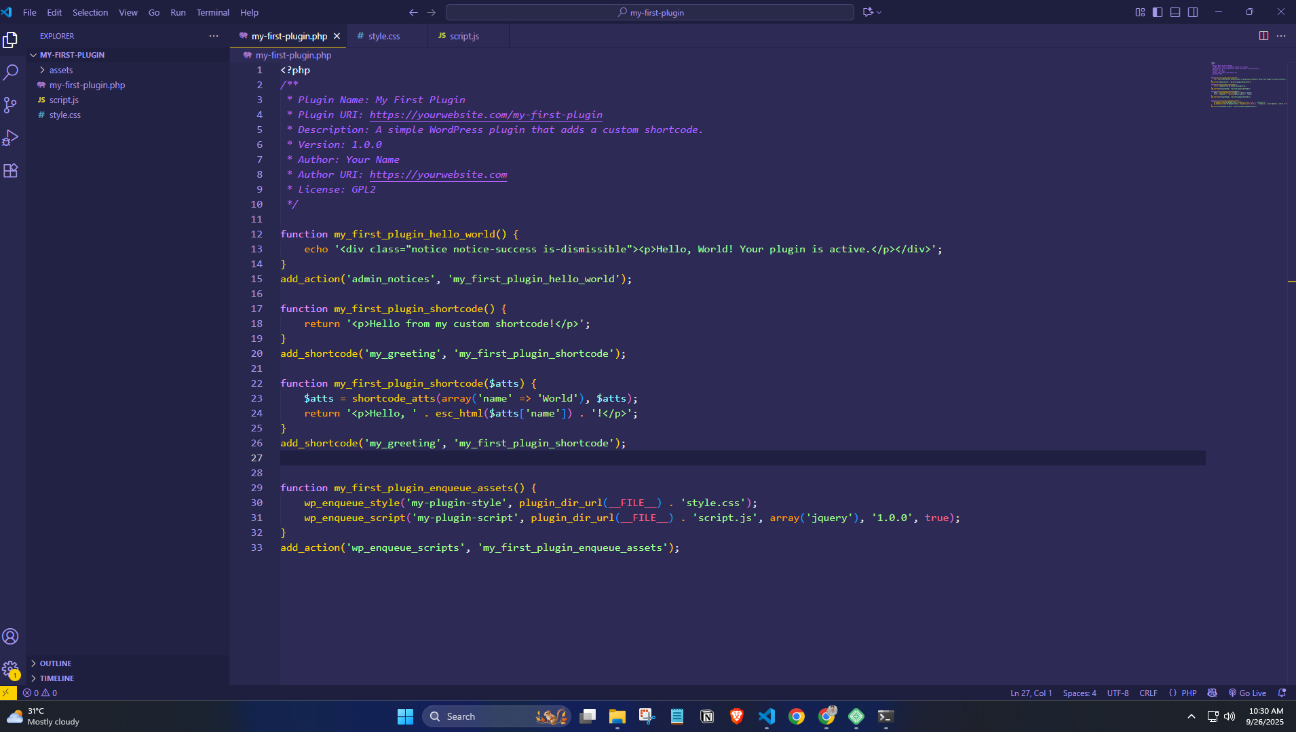The height and width of the screenshot is (732, 1296).
Task: Open the Accounts menu icon
Action: point(11,636)
